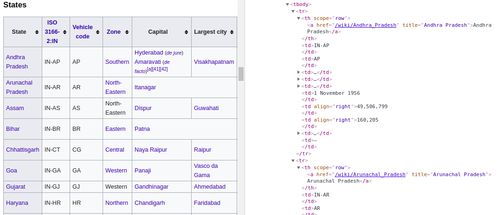The image size is (503, 215).
Task: Expand the first collapsed td after AP
Action: [299, 73]
